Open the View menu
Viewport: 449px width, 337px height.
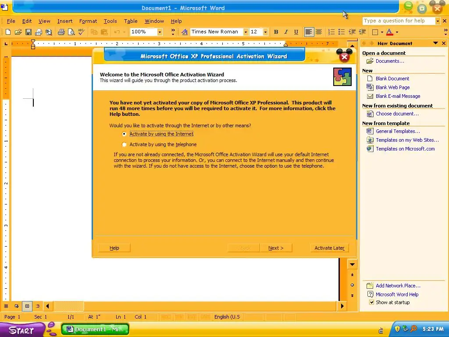[44, 21]
